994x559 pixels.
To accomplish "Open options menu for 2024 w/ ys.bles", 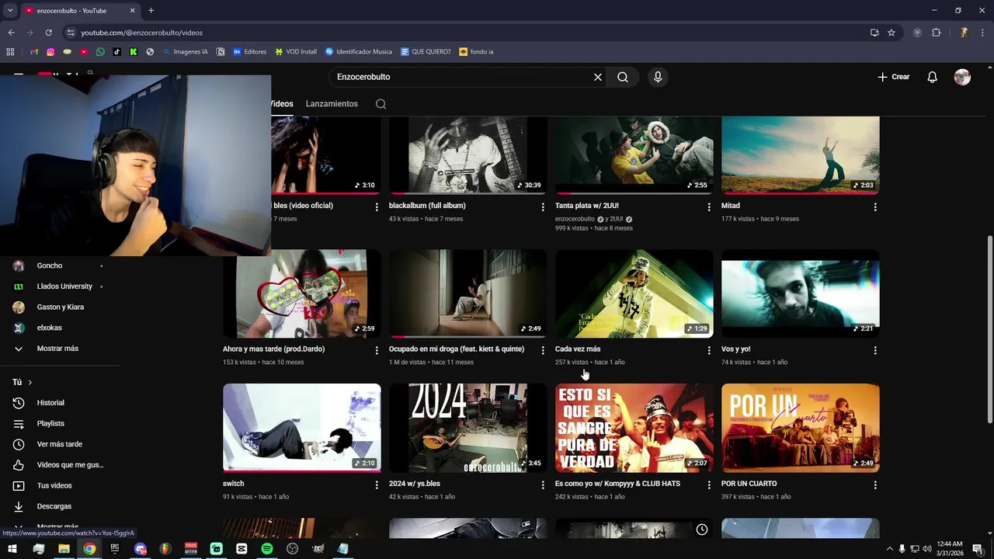I will pos(543,485).
